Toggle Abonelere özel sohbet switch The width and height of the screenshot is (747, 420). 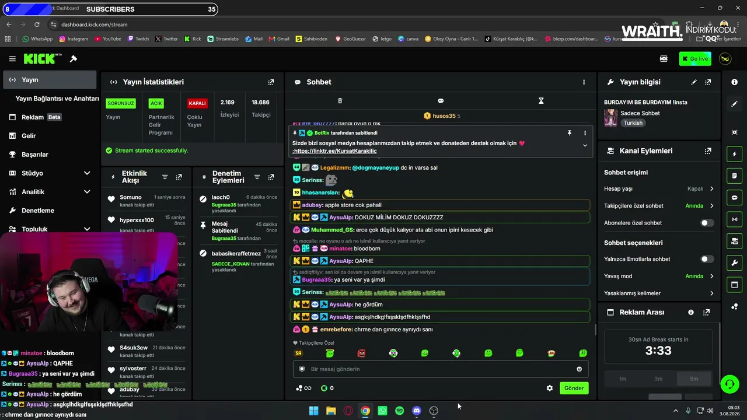click(x=707, y=223)
